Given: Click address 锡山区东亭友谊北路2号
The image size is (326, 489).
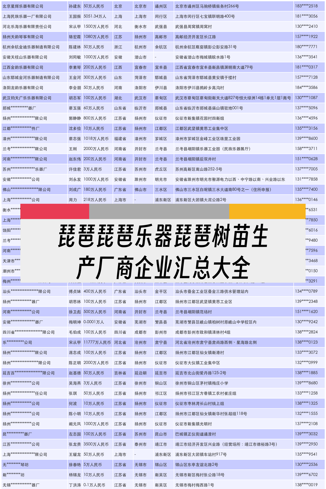Looking at the screenshot, I should click(x=197, y=465).
